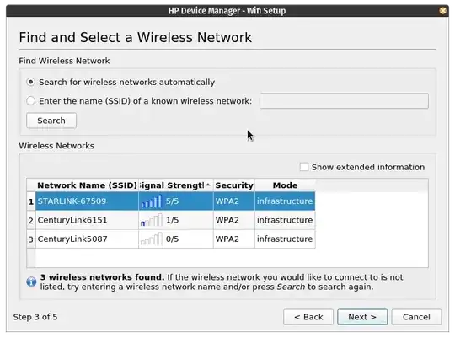Click the signal bars icon for CenturyLink5087
Image resolution: width=455 pixels, height=338 pixels.
(x=151, y=239)
